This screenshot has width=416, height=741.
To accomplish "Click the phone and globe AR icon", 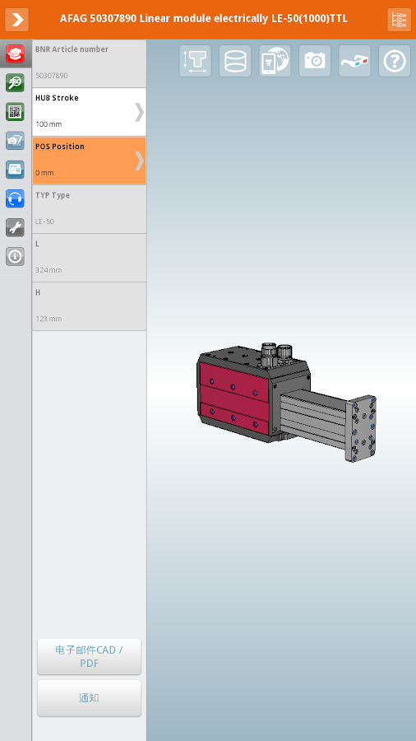I will point(275,61).
